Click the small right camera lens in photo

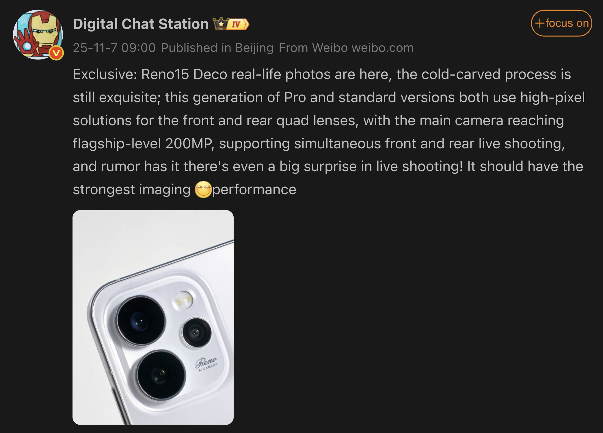click(196, 333)
